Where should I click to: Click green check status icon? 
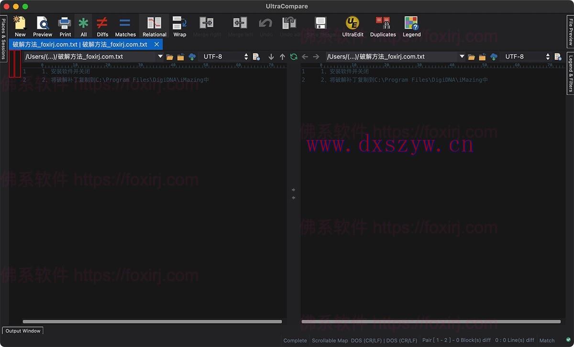pos(568,340)
